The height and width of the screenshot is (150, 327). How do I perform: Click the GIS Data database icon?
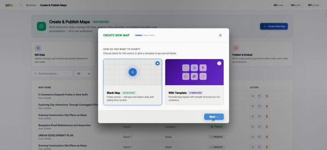(x=38, y=48)
